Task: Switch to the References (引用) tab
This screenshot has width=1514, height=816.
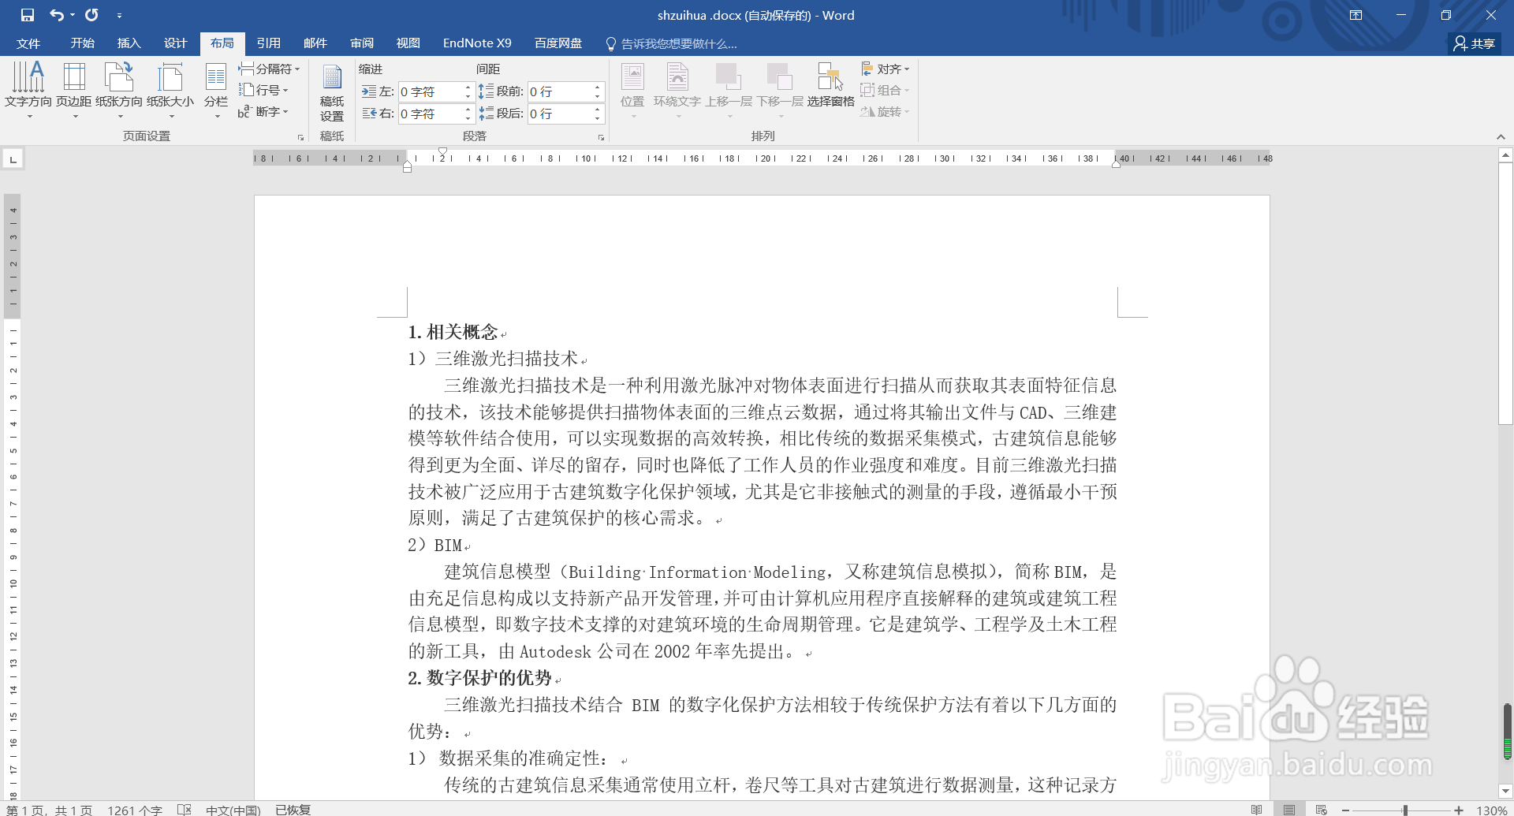Action: 268,43
